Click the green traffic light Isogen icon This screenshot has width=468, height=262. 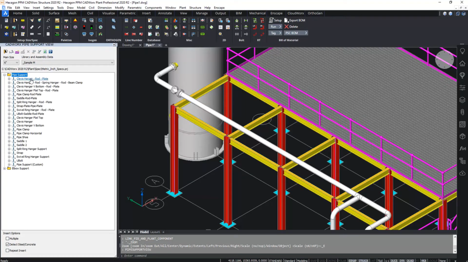[x=91, y=27]
